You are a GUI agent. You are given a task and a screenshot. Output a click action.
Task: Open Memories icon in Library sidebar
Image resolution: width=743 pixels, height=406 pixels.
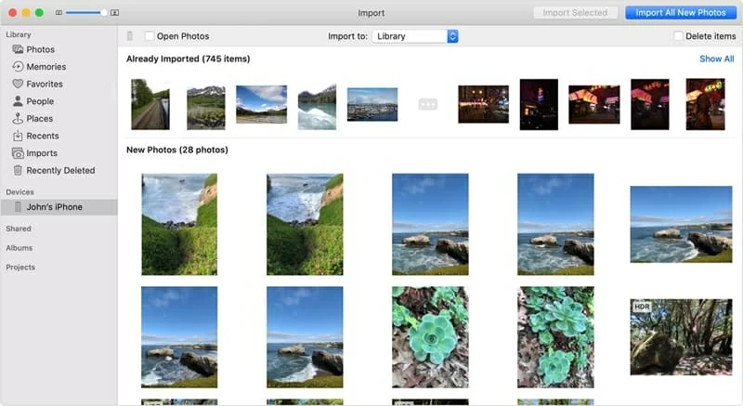18,67
